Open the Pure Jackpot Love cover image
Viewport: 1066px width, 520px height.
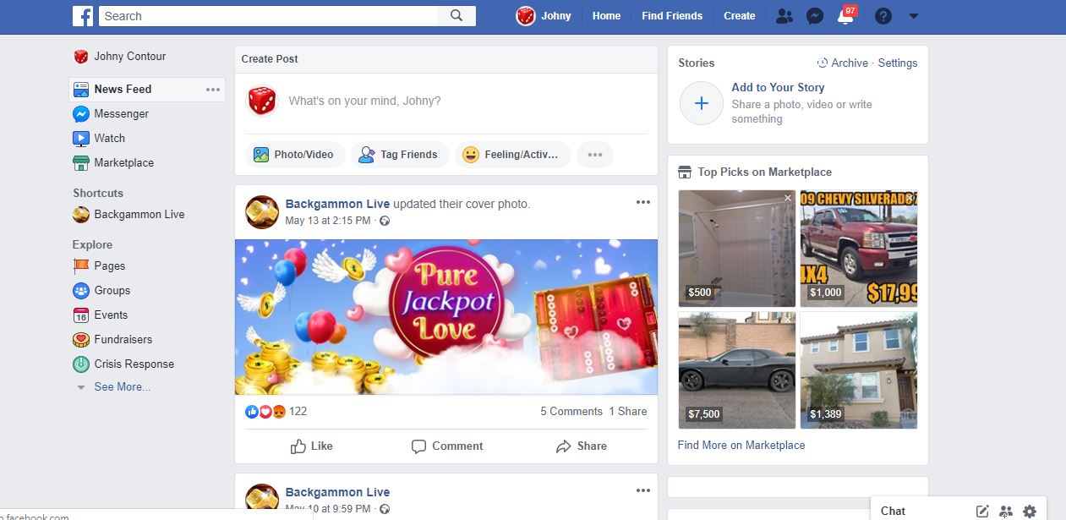pyautogui.click(x=446, y=318)
